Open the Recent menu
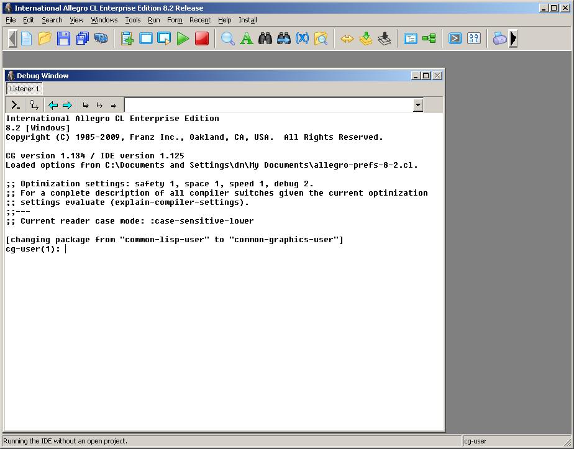Viewport: 574px width, 449px height. coord(200,20)
